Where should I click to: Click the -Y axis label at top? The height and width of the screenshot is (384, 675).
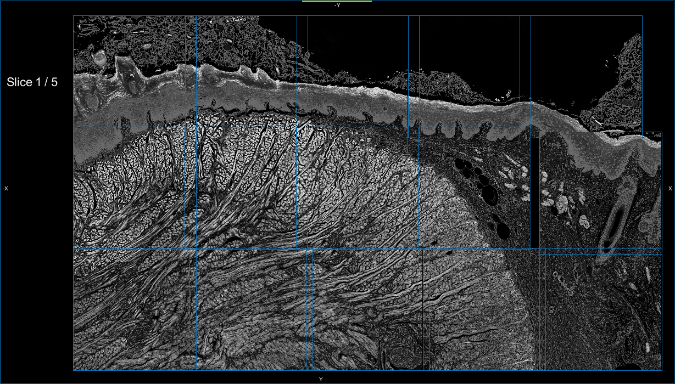click(x=337, y=5)
